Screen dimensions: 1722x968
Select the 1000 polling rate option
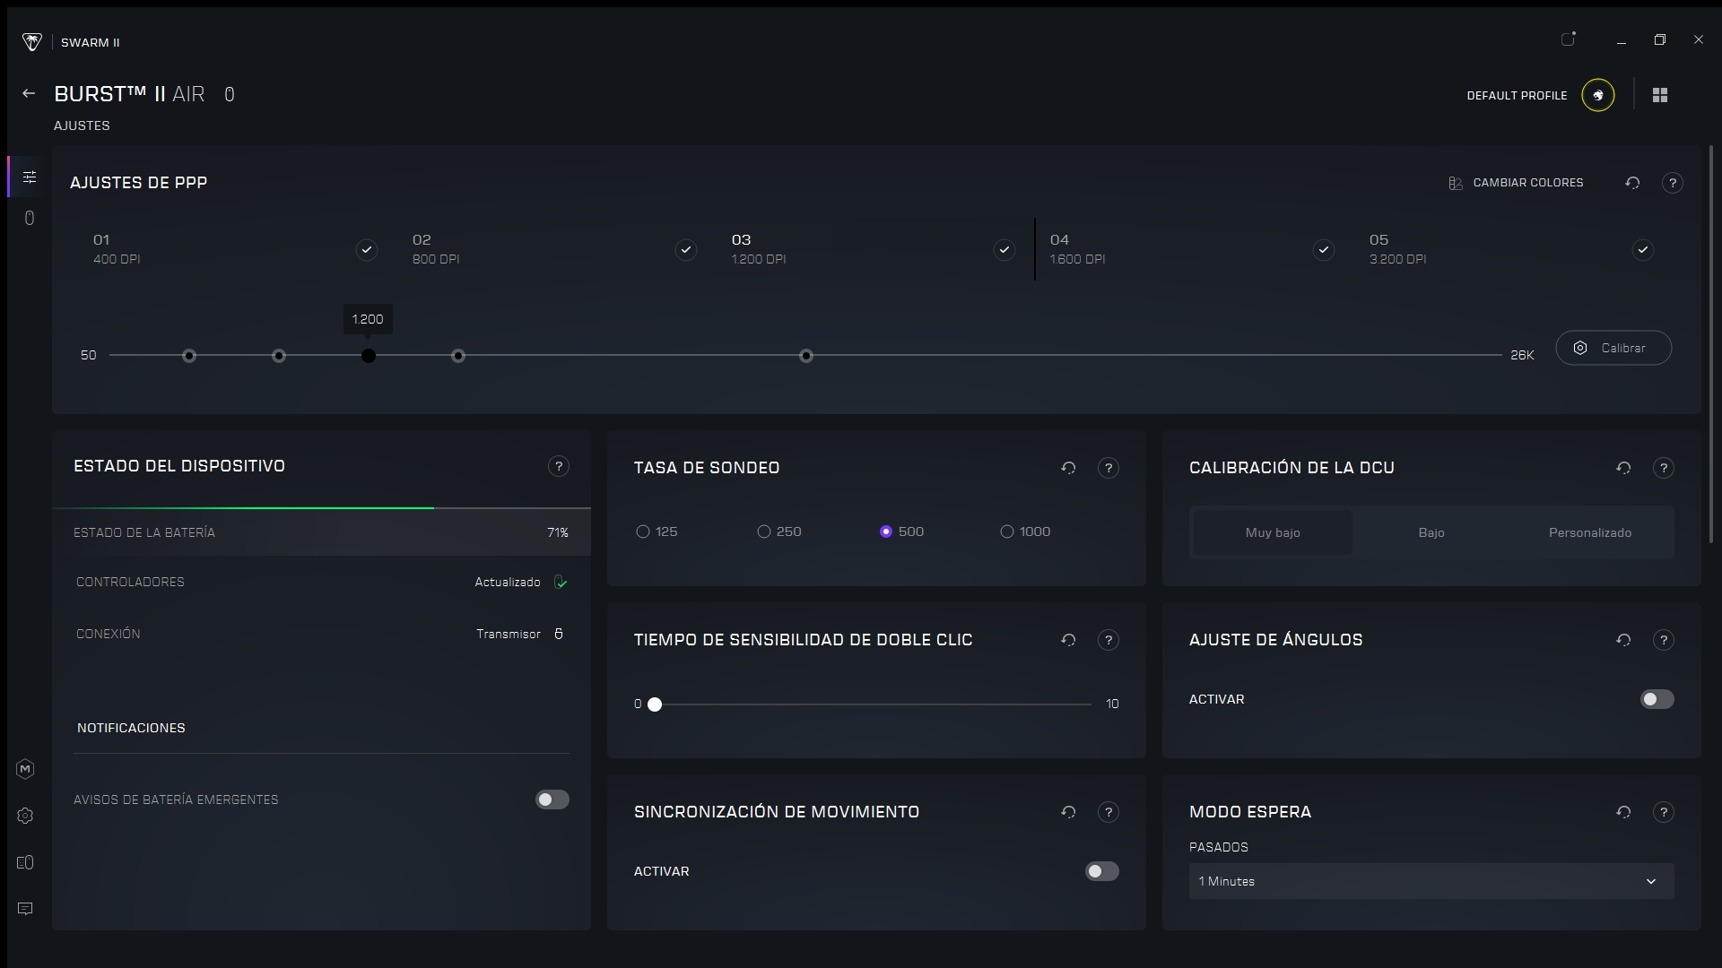(1007, 532)
